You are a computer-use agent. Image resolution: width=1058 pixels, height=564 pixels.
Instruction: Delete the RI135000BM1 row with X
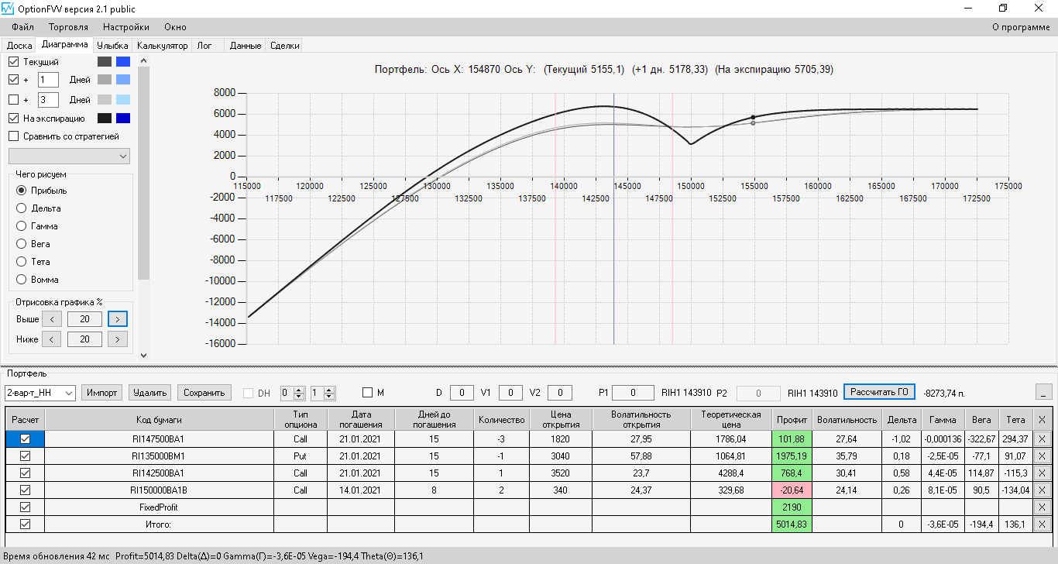tap(1042, 456)
